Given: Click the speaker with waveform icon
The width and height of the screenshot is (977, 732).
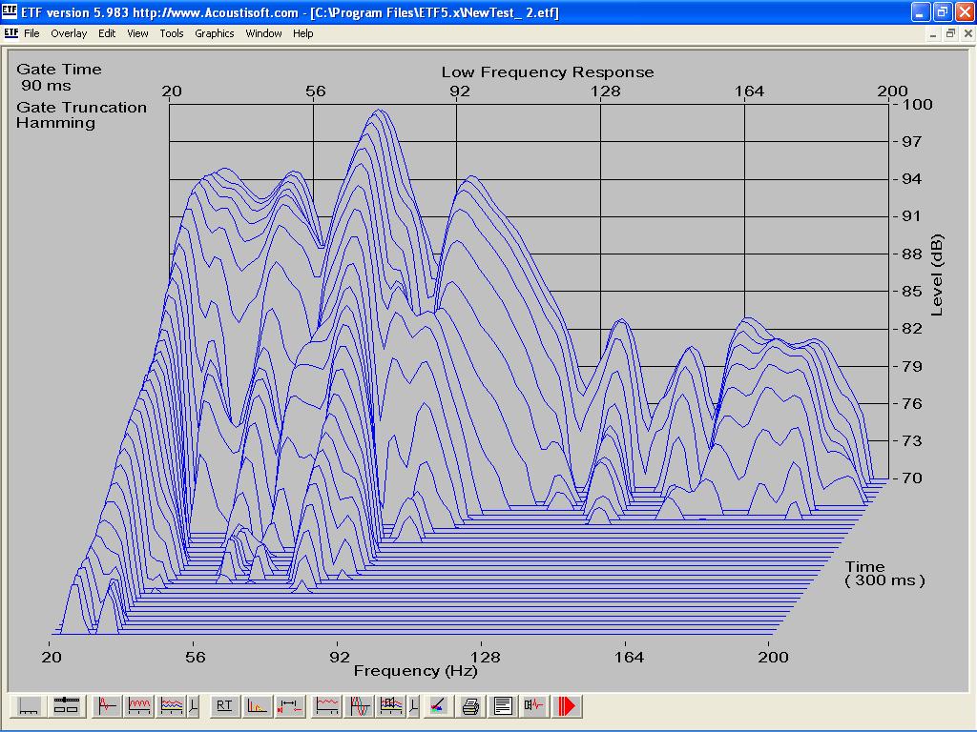Looking at the screenshot, I should point(534,706).
